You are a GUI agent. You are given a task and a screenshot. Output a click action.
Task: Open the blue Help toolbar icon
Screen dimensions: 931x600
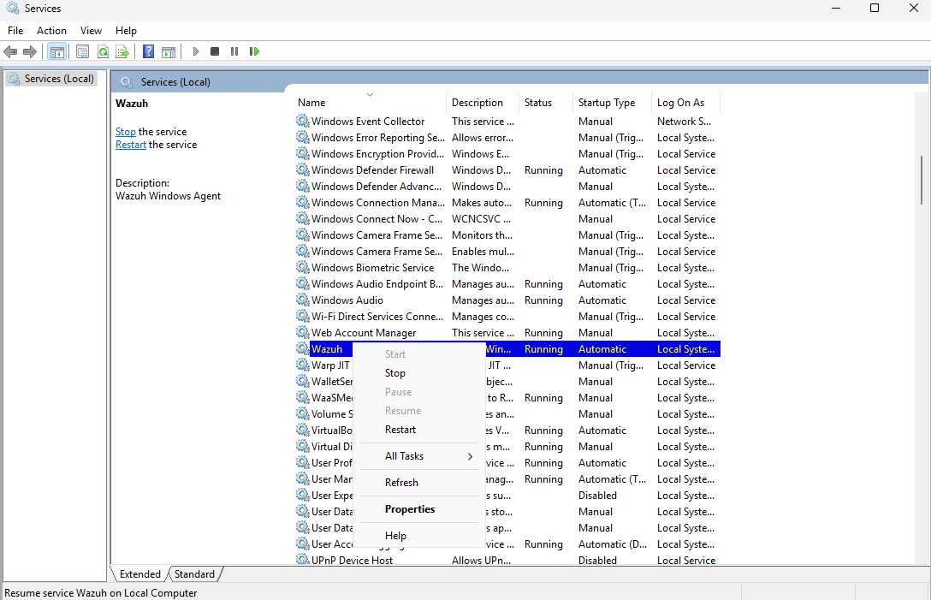[x=149, y=51]
